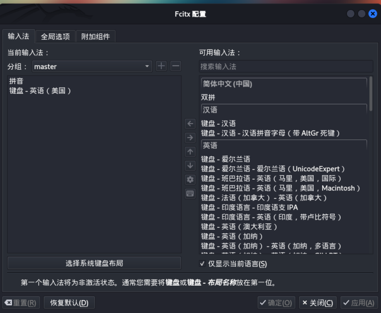
Task: Click 确定(O) button
Action: coord(276,303)
